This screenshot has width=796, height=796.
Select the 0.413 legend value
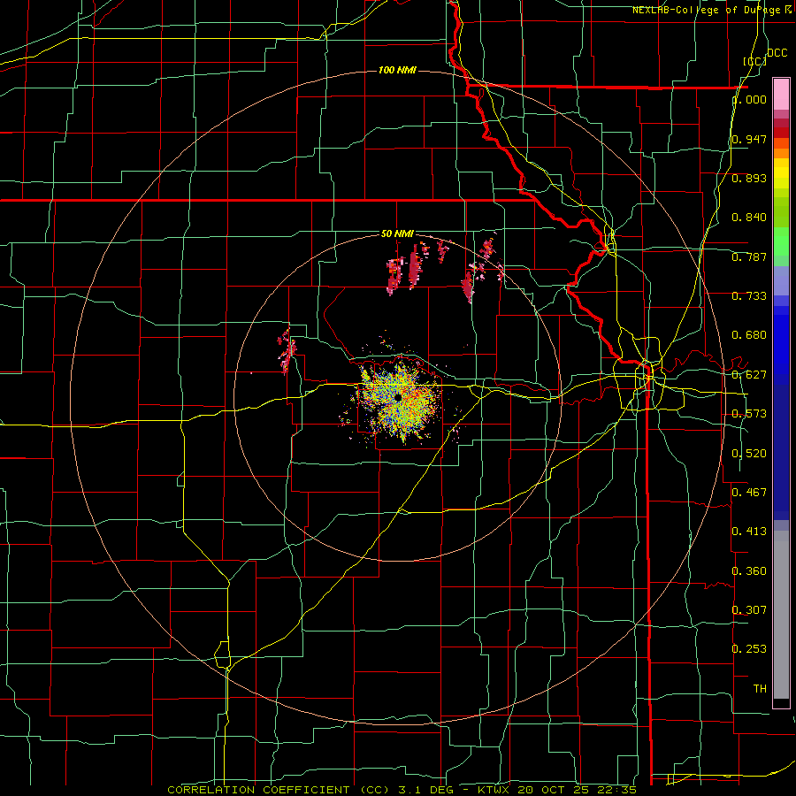pyautogui.click(x=749, y=532)
